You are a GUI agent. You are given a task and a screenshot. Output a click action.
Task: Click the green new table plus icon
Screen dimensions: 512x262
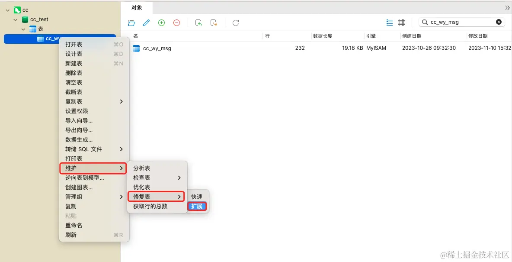(x=161, y=23)
